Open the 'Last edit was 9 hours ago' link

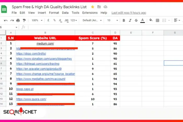[129, 13]
